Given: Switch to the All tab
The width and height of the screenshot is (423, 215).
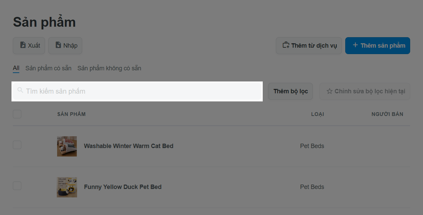Looking at the screenshot, I should (x=16, y=68).
